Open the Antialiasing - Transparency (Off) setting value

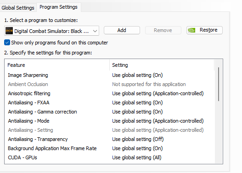(138, 139)
